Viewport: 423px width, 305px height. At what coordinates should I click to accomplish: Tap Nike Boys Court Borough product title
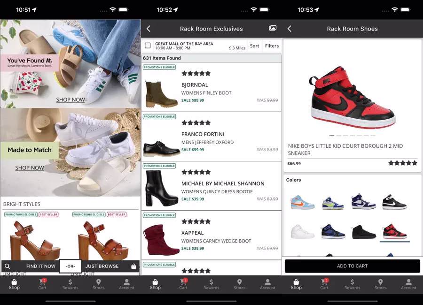coord(345,150)
